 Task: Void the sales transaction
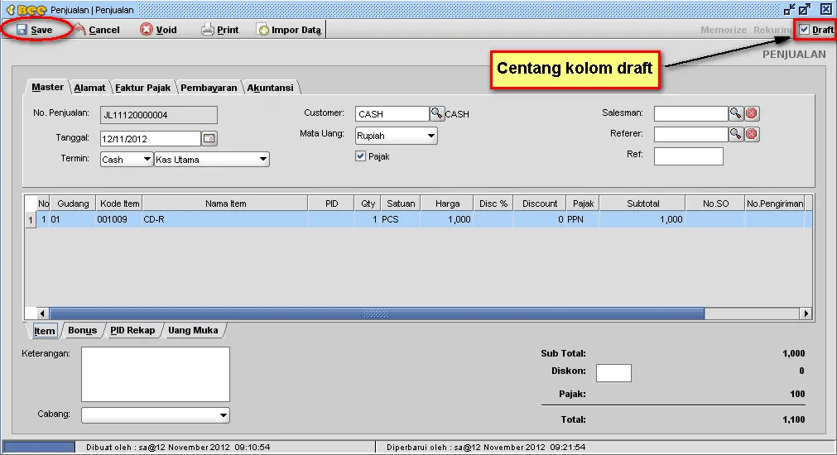coord(158,30)
